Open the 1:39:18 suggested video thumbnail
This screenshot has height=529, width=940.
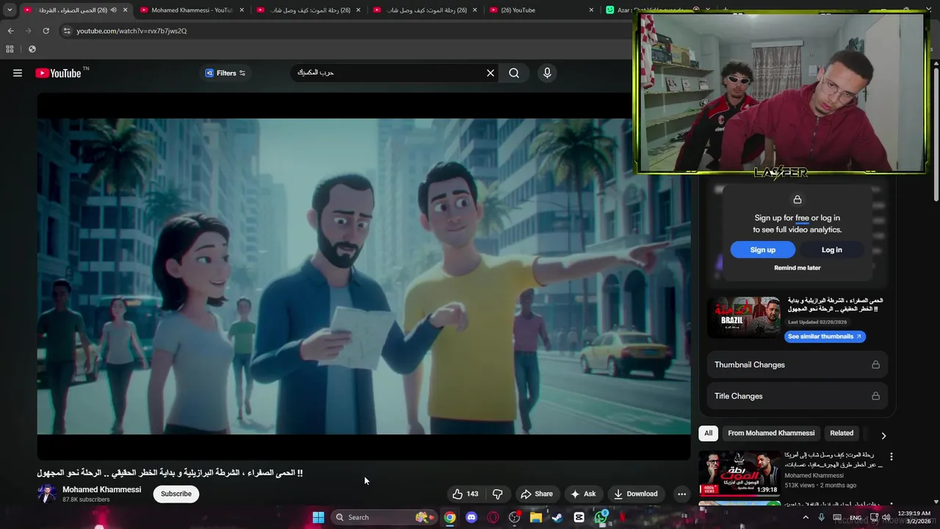pos(739,472)
